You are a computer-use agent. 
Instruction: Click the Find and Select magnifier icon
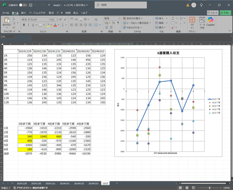pos(182,23)
